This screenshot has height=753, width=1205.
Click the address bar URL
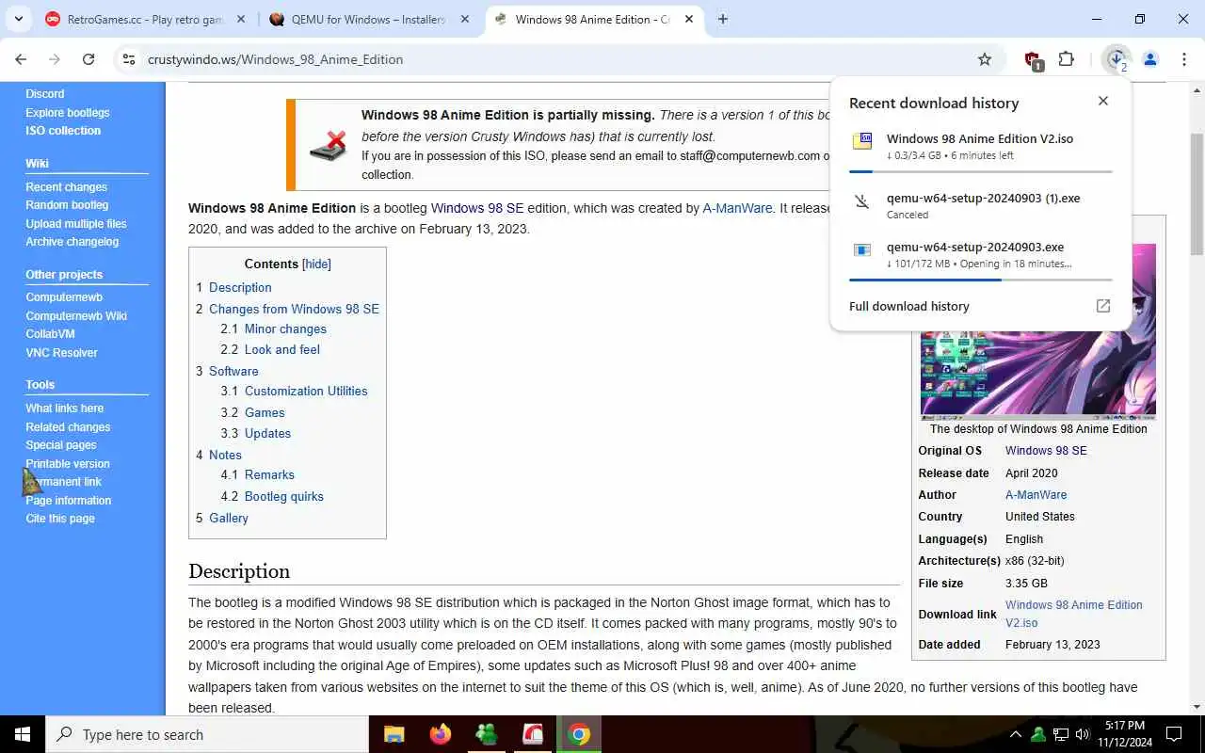tap(275, 59)
